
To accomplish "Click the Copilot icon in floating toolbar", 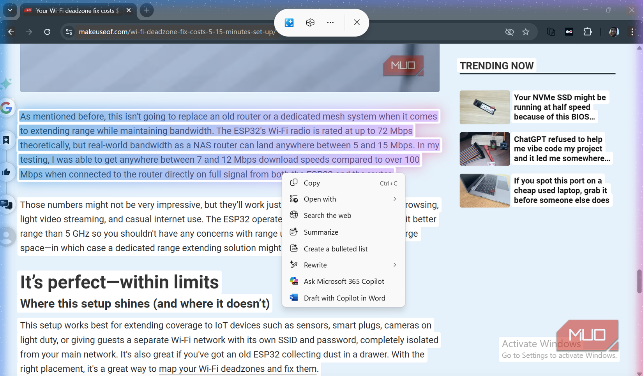I will (x=310, y=23).
